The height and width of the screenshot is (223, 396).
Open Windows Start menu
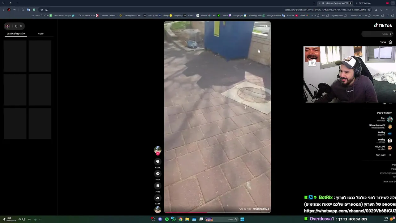tap(242, 219)
